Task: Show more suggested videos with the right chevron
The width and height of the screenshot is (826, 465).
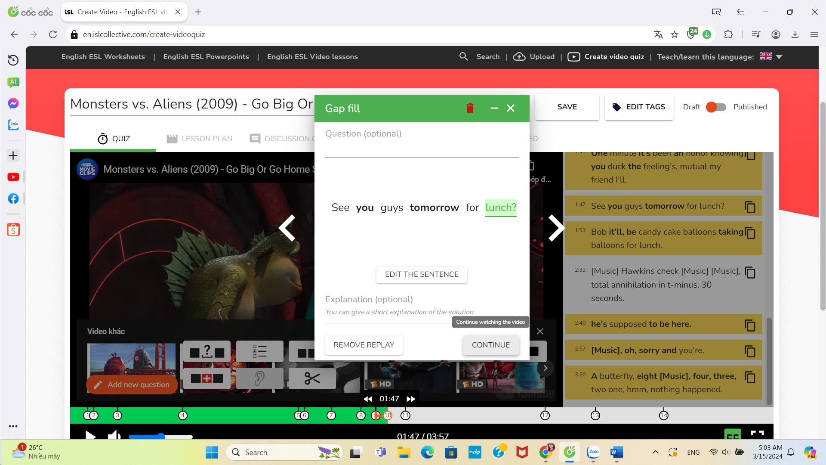Action: click(545, 368)
